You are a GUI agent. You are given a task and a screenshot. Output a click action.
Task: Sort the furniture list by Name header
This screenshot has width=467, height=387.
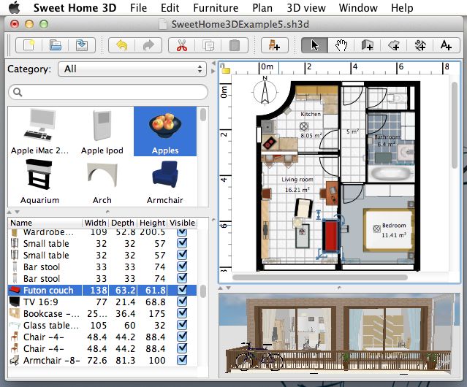coord(44,223)
